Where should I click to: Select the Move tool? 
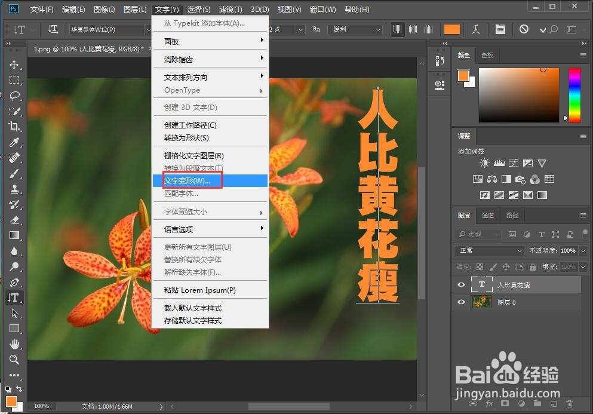pos(14,65)
